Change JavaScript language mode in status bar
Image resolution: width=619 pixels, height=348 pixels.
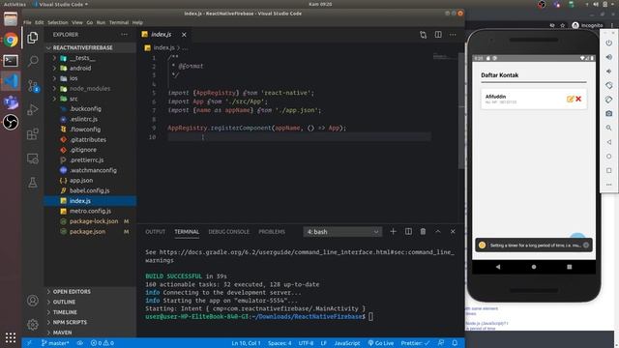(x=347, y=343)
